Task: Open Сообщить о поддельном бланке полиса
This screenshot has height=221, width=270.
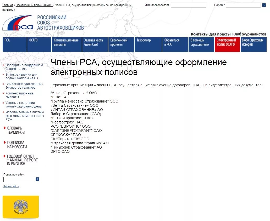Action: [x=24, y=67]
